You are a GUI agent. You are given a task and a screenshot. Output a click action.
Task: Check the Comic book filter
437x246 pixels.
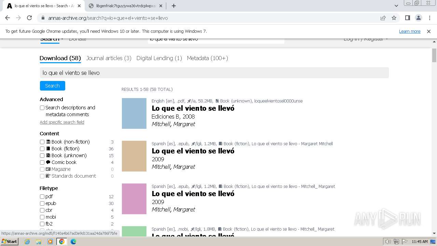(x=42, y=162)
